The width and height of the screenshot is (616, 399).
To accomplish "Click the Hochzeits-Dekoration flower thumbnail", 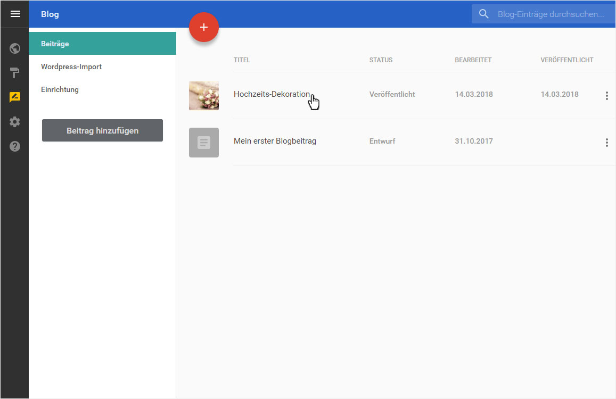I will click(204, 95).
